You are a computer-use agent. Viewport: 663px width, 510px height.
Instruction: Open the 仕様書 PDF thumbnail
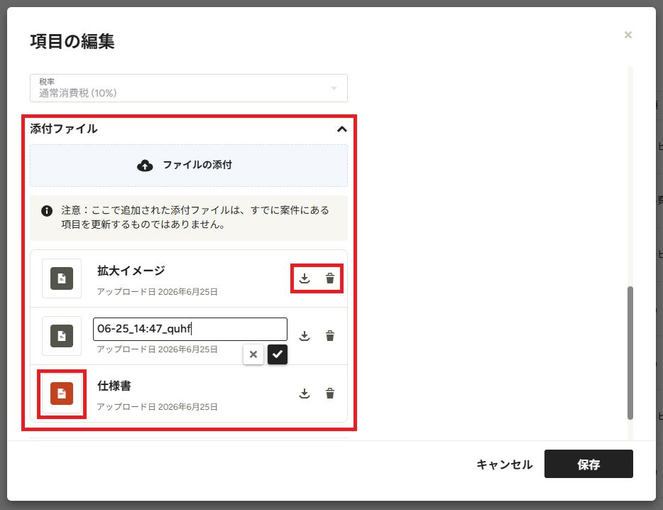pyautogui.click(x=62, y=394)
